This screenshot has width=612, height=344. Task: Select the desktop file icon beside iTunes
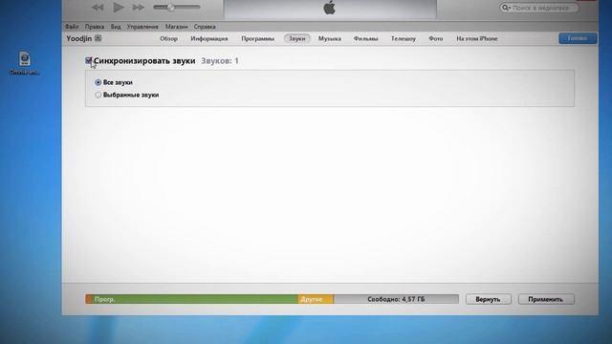pyautogui.click(x=25, y=62)
